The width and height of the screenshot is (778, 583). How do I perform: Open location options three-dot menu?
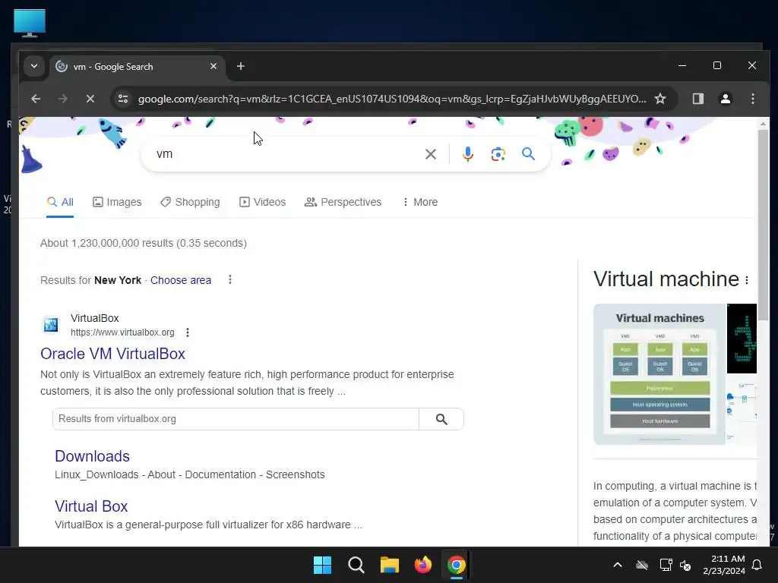(x=229, y=279)
